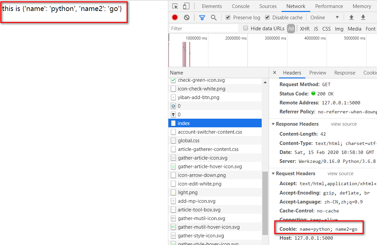View source of Response Headers
Image resolution: width=377 pixels, height=245 pixels.
tap(344, 124)
